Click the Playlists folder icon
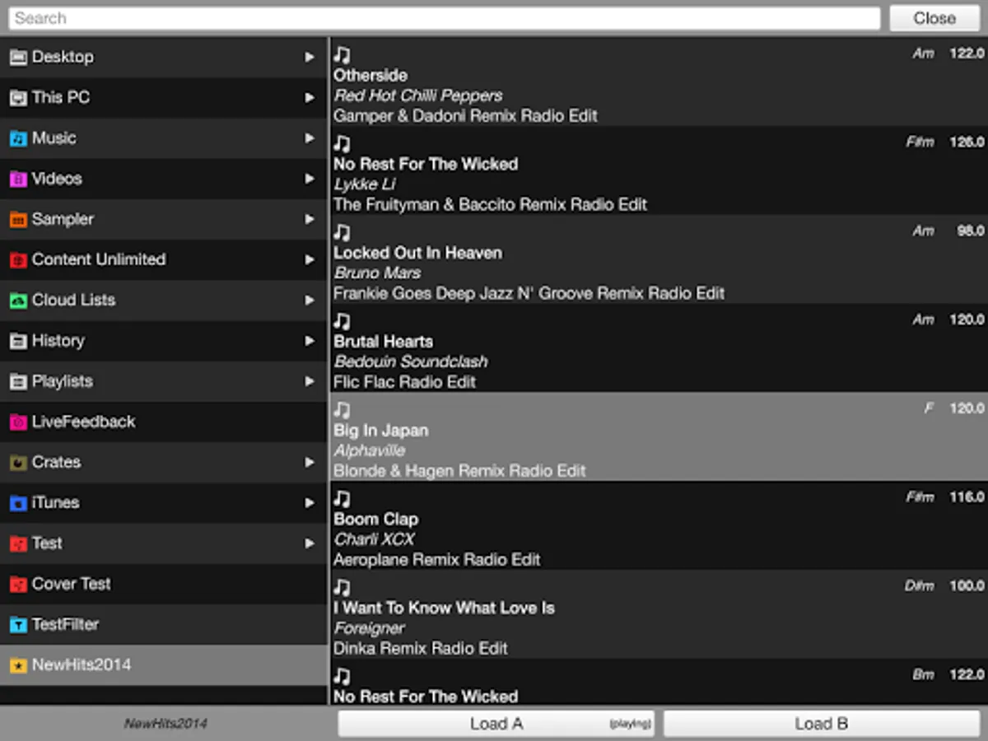 (x=18, y=382)
